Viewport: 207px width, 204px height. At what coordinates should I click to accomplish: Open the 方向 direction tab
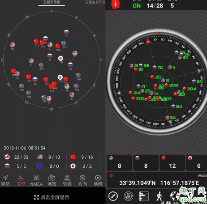[x=82, y=181]
